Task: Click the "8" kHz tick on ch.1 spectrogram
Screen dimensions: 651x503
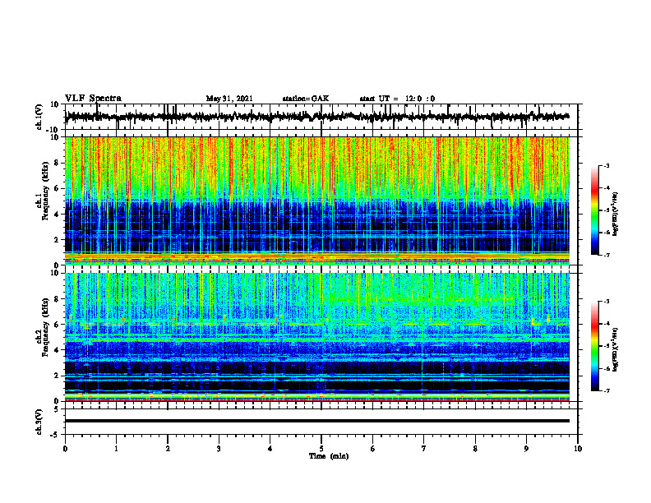Action: [58, 163]
